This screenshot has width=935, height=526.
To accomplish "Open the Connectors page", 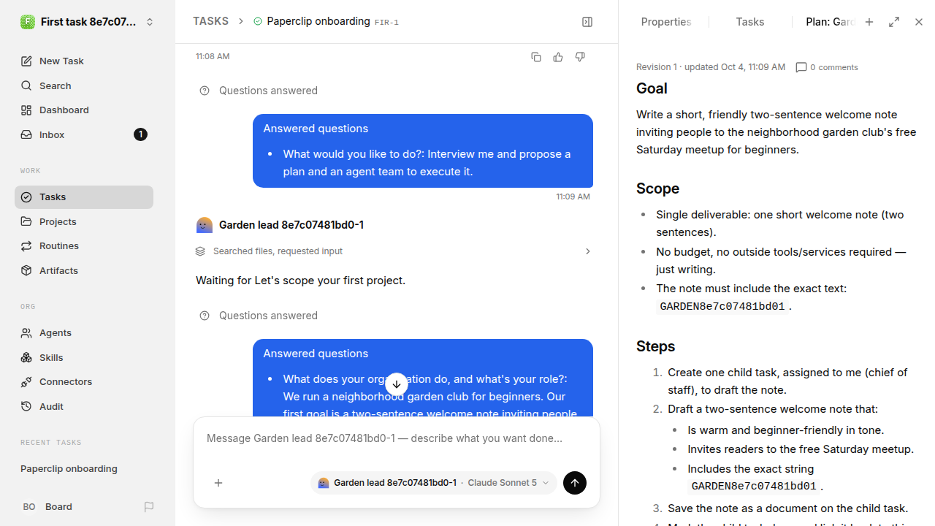I will pos(84,381).
